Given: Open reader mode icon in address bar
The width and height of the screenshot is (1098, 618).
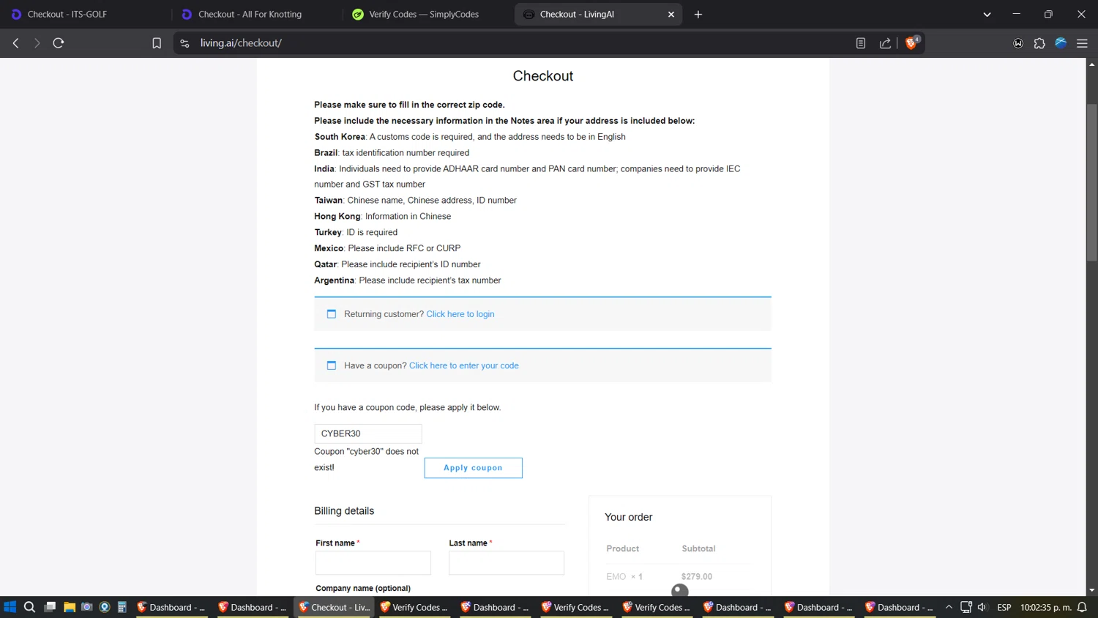Looking at the screenshot, I should pyautogui.click(x=861, y=43).
